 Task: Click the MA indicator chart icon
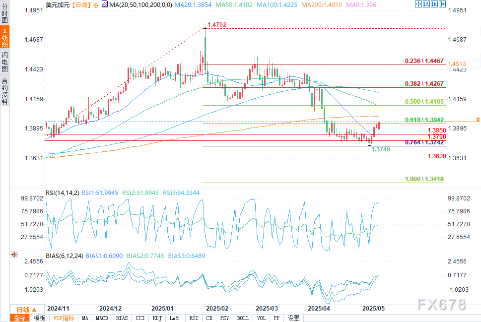click(104, 4)
